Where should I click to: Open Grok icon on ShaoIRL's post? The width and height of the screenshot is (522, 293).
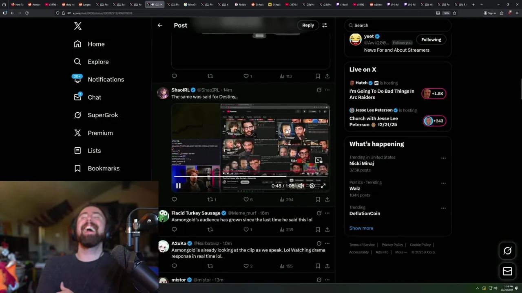point(319,90)
